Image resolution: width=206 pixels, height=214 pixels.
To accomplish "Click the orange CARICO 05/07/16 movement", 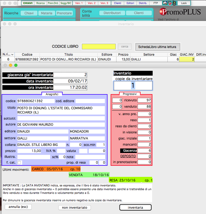I will tap(56, 169).
